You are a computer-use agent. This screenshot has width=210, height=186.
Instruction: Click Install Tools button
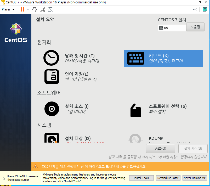(141, 178)
